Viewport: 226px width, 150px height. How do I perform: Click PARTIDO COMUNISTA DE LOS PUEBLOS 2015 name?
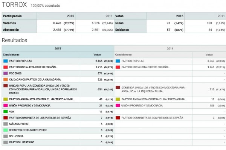point(40,118)
